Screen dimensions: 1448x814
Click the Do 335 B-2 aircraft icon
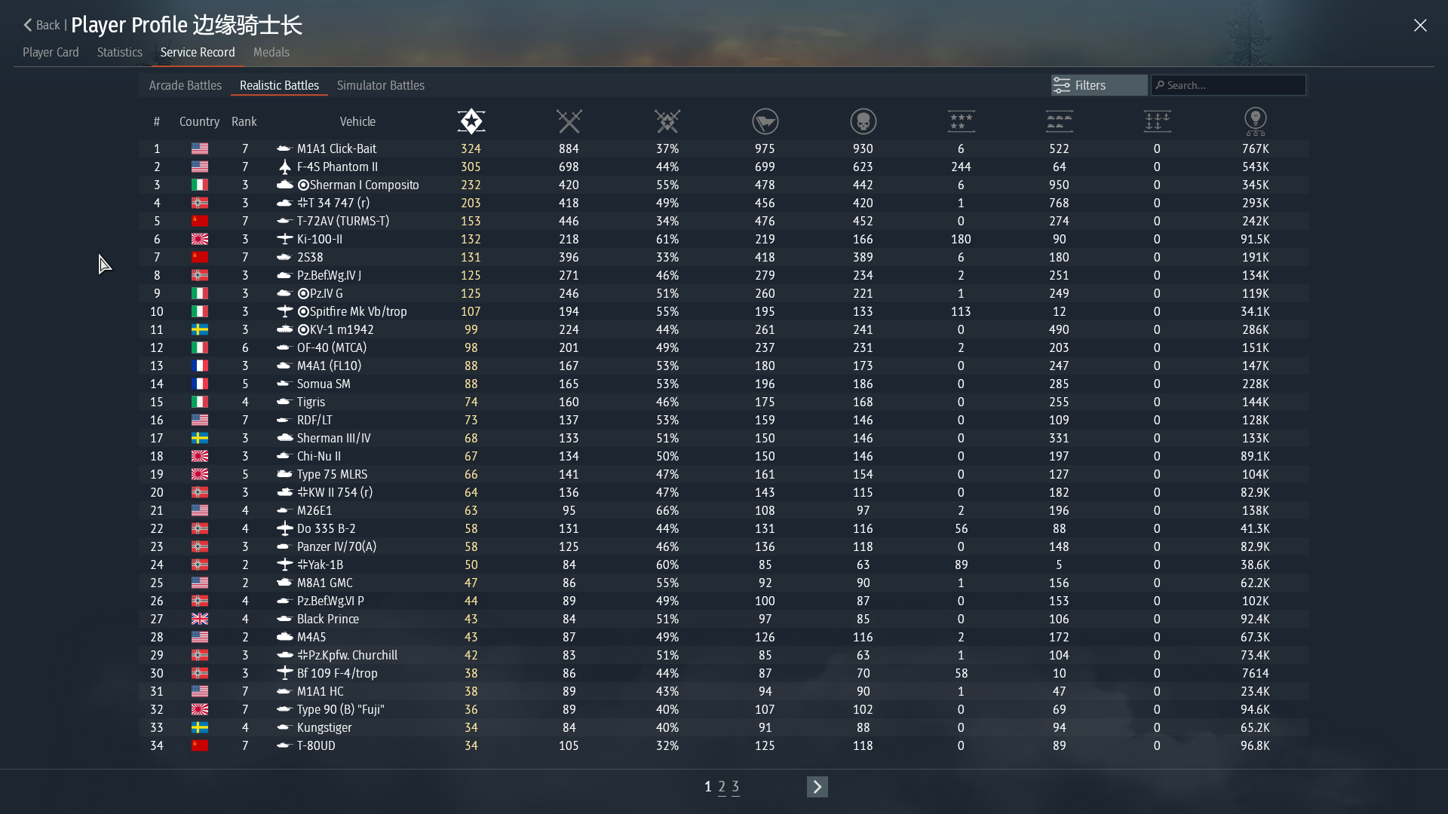click(x=284, y=528)
